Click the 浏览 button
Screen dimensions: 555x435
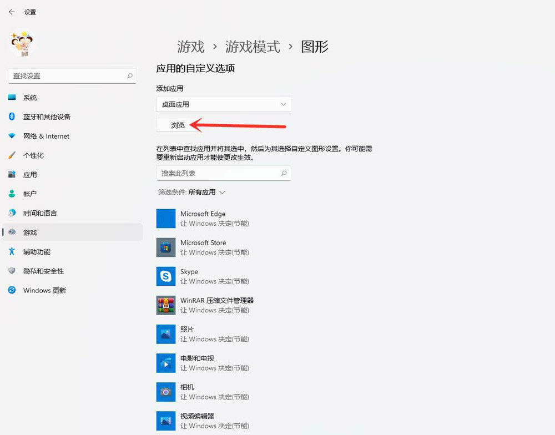pos(178,125)
